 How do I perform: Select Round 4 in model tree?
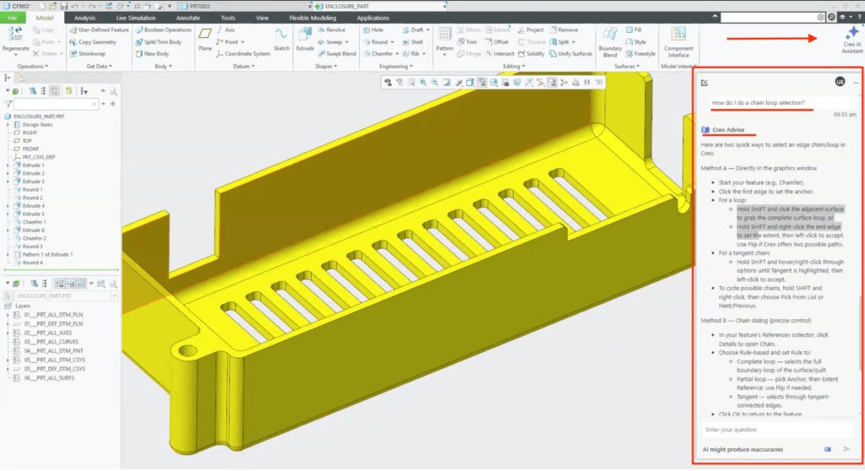[33, 263]
